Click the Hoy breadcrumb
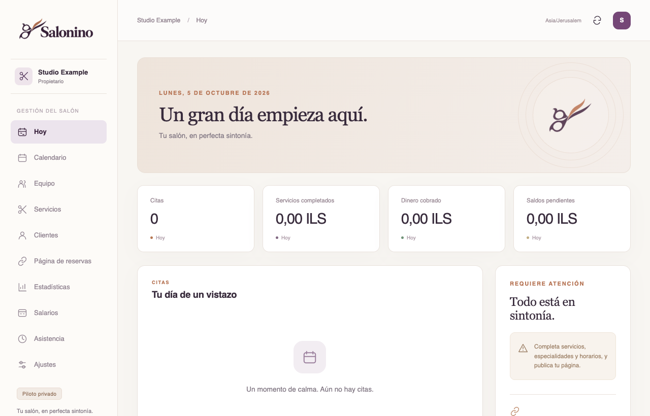 202,20
